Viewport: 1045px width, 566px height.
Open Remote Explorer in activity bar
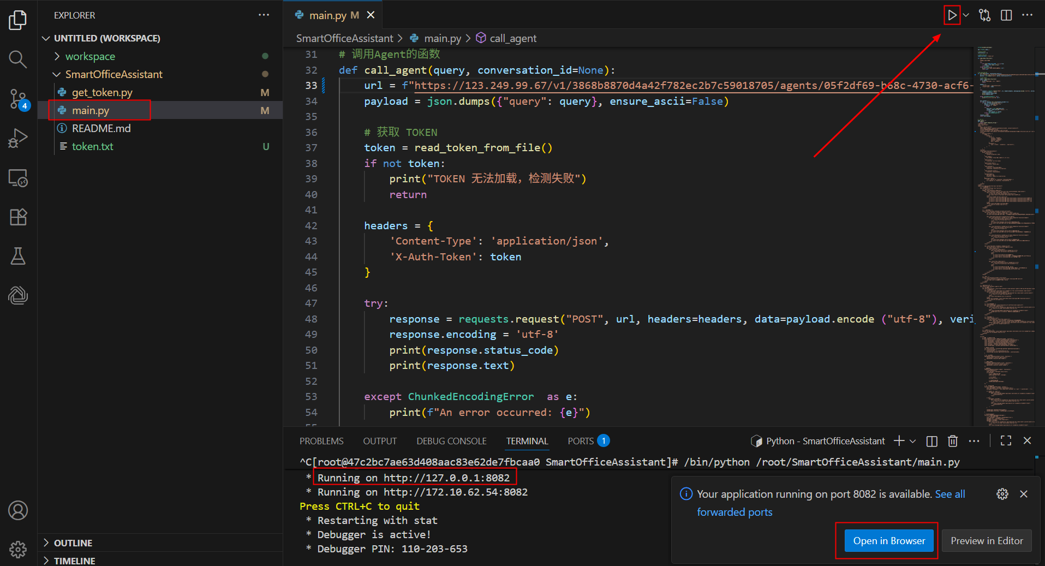pyautogui.click(x=17, y=178)
